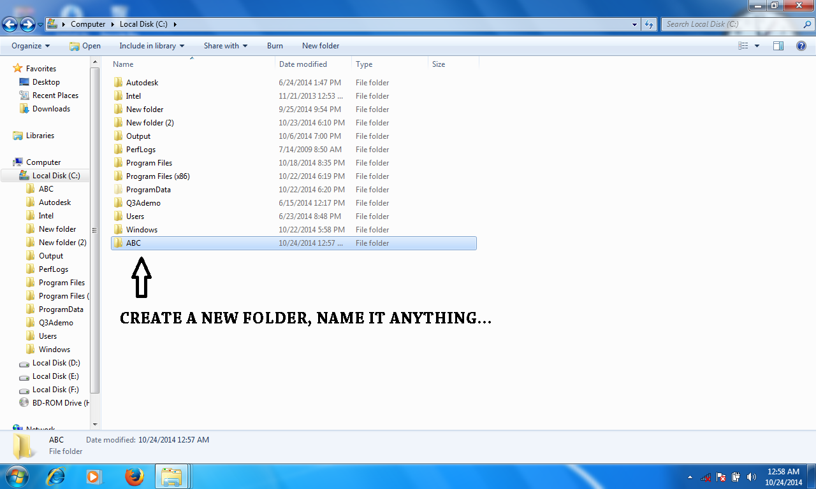The height and width of the screenshot is (489, 816).
Task: Click the power plug tray icon
Action: pyautogui.click(x=736, y=477)
